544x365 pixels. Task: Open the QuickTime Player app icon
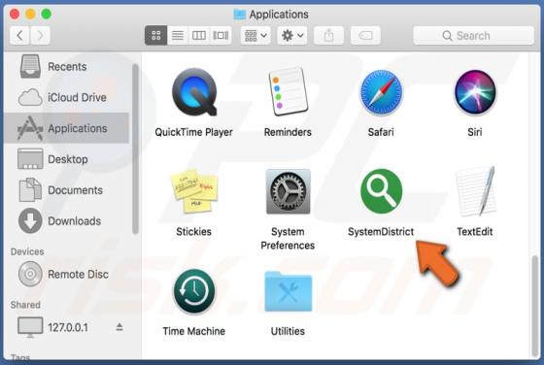(x=194, y=92)
